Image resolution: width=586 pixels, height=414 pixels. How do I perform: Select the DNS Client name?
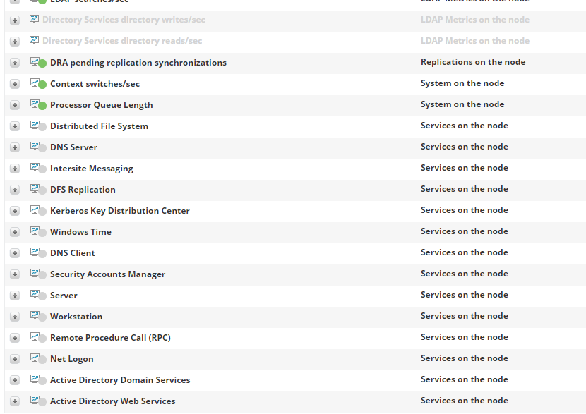pyautogui.click(x=73, y=253)
